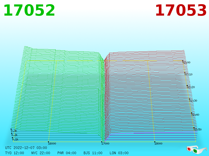Click the 0.1k depth axis label

[15, 139]
